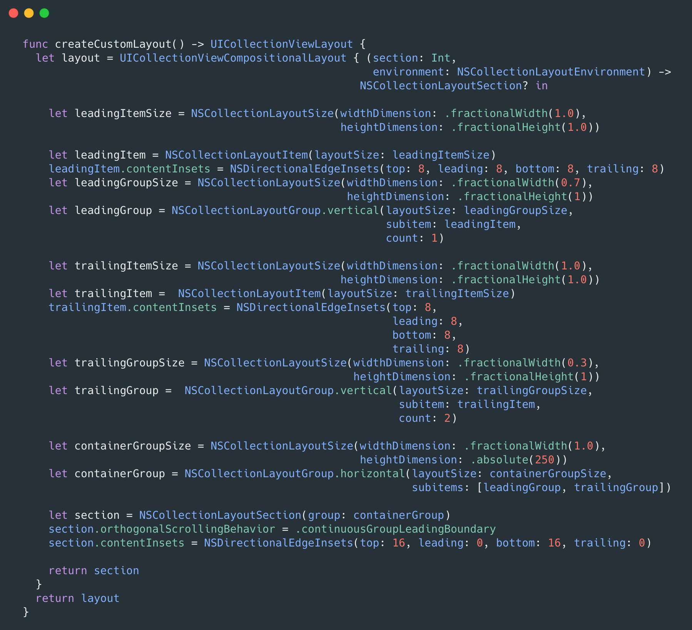Click the 'bottom: 16' inset value
The width and height of the screenshot is (692, 630).
[x=528, y=543]
